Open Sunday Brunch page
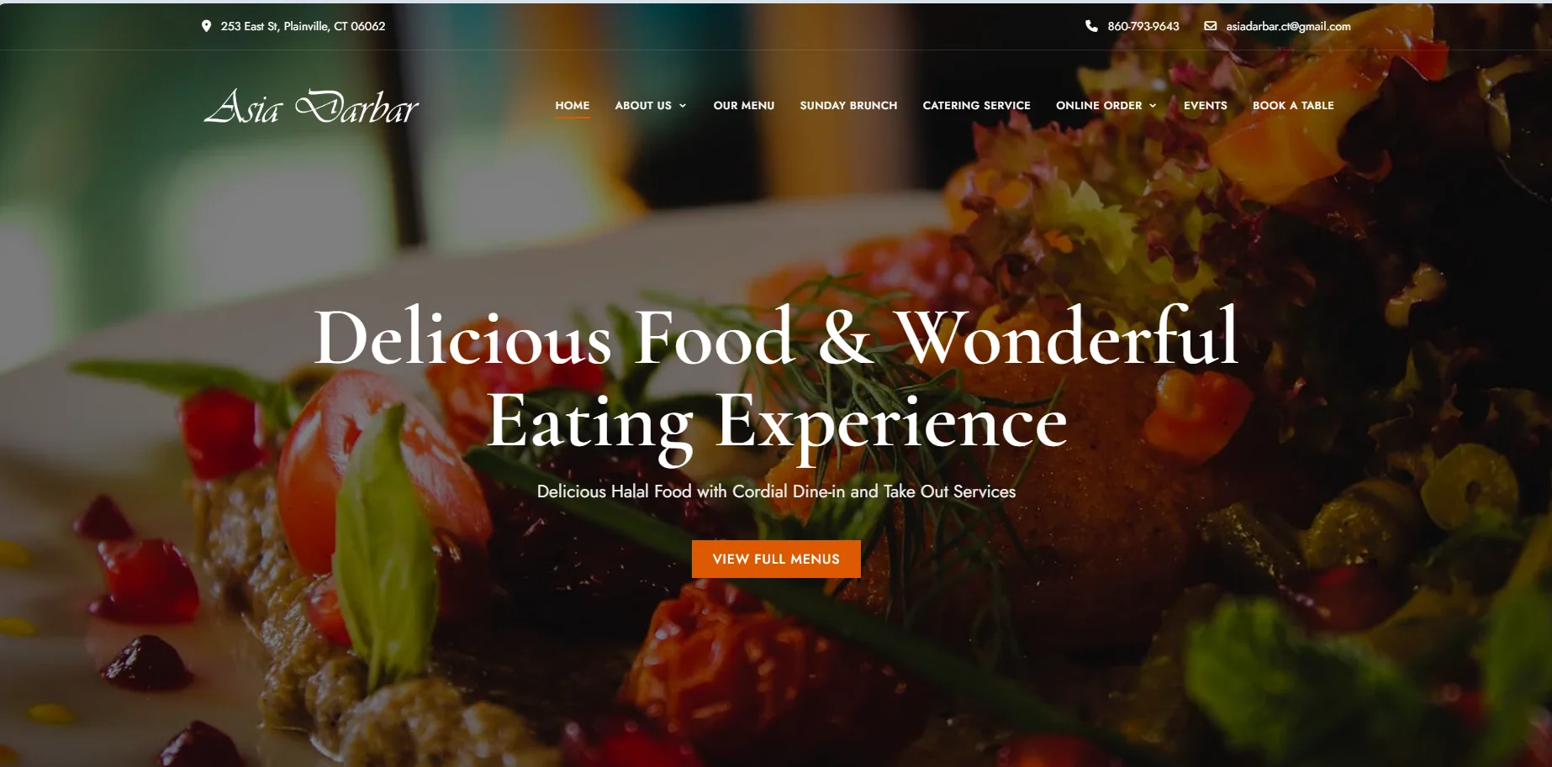Image resolution: width=1552 pixels, height=767 pixels. [x=848, y=105]
